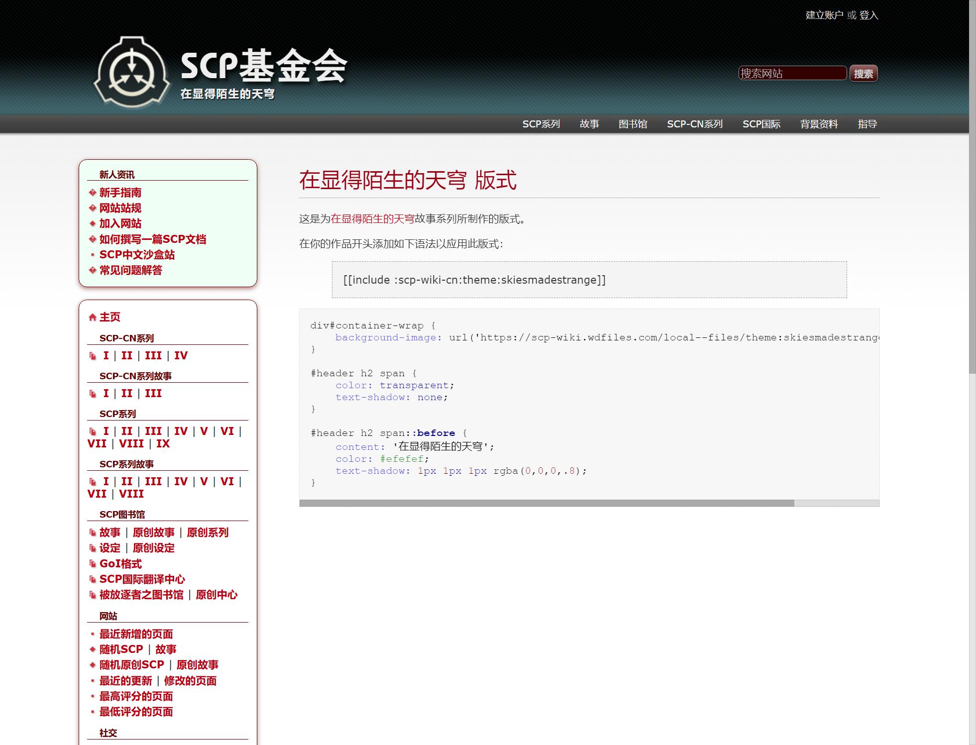
Task: Click the bullet icon beside 常见问题解答
Action: tap(92, 270)
